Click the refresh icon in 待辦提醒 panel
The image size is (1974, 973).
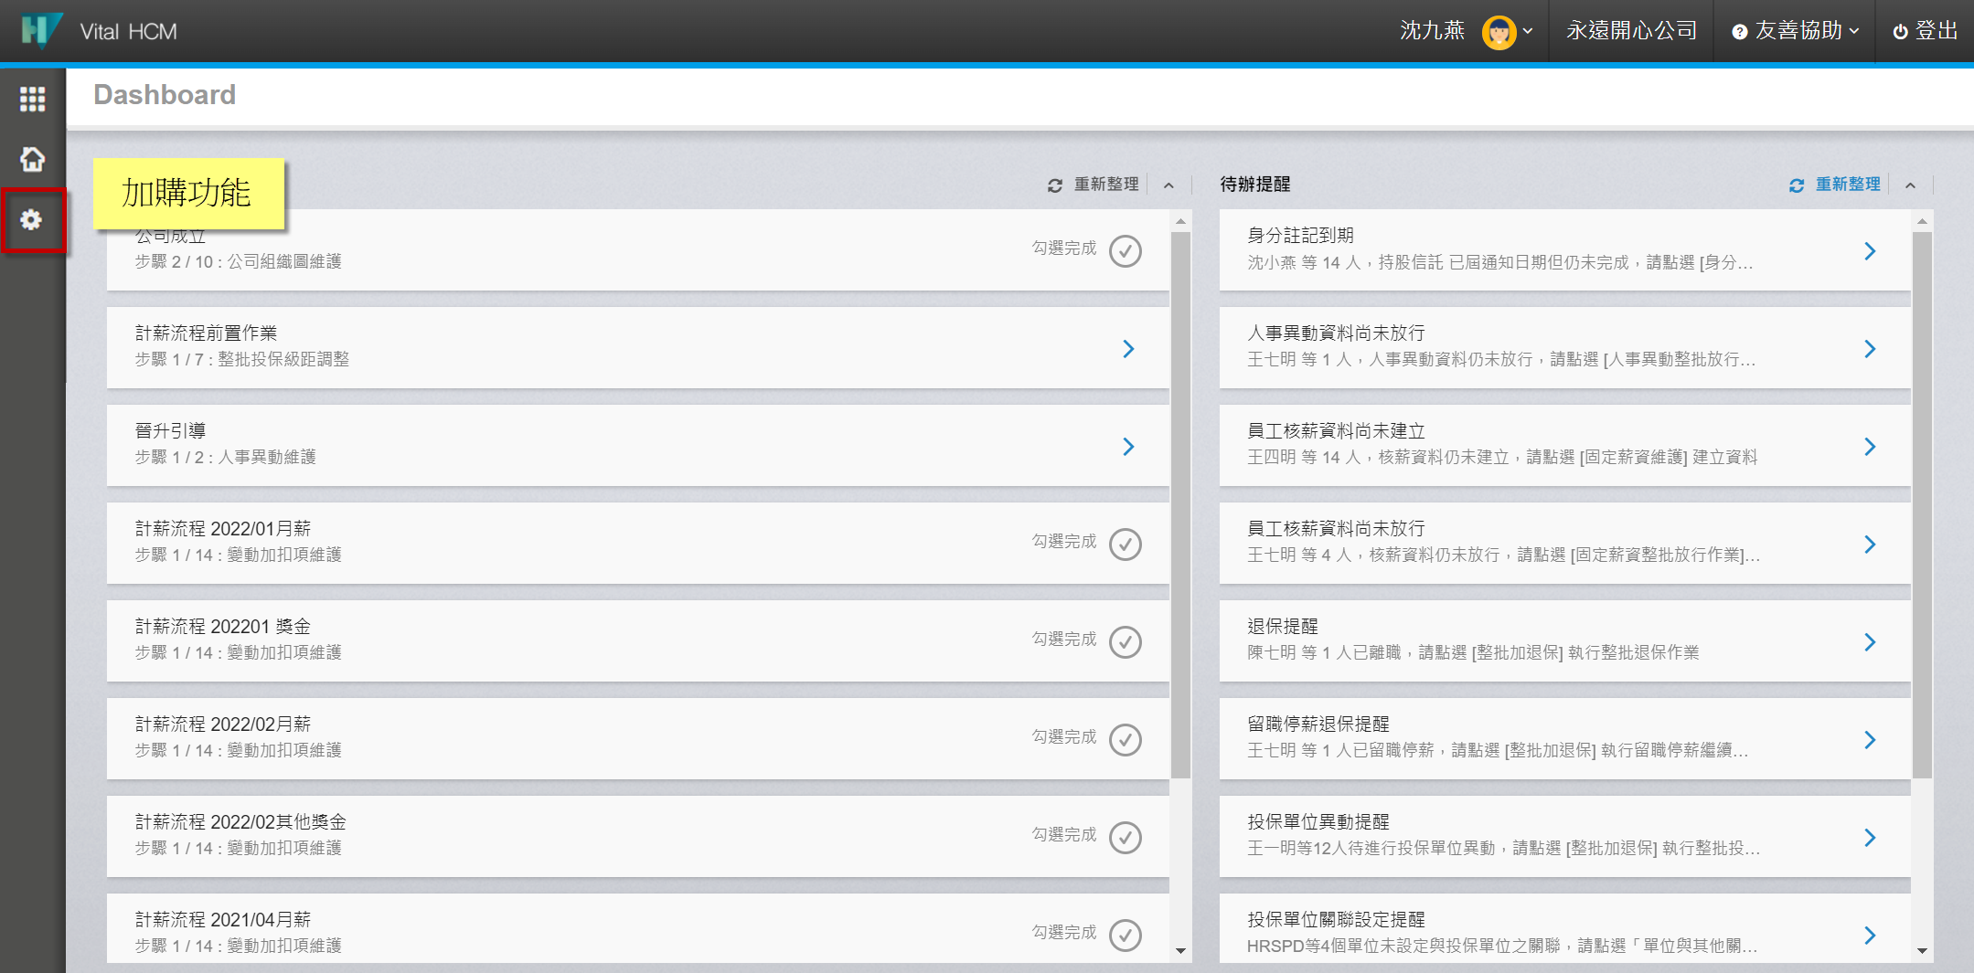1797,185
